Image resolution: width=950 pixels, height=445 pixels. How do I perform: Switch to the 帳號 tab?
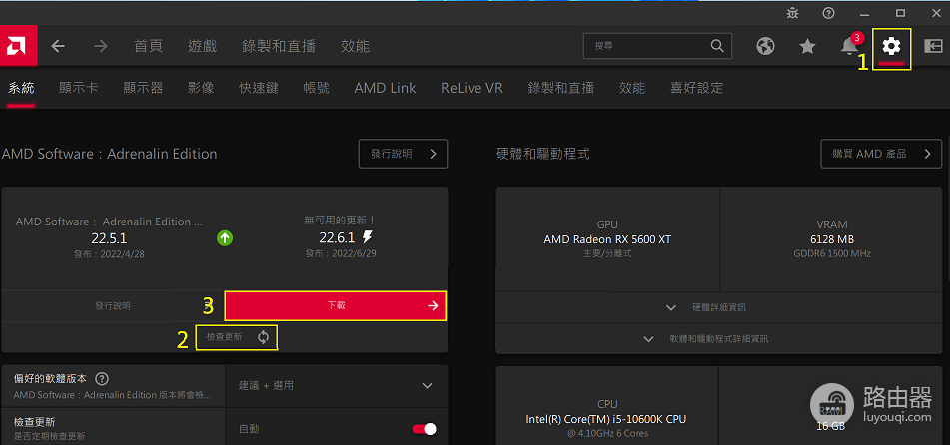[317, 88]
